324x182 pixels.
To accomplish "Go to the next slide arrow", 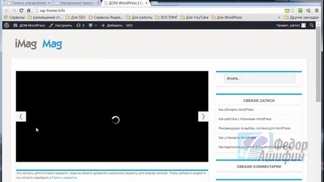I will coord(204,117).
